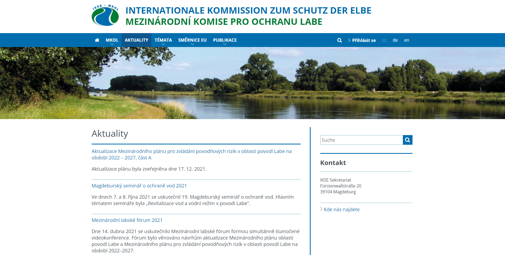Expand the TÉMATA dropdown menu
The image size is (505, 255).
point(163,44)
